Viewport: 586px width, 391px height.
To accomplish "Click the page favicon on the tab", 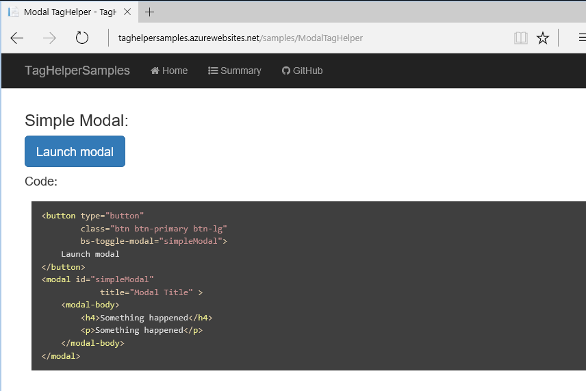I will coord(13,12).
